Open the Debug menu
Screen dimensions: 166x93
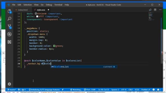(x=49, y=5)
